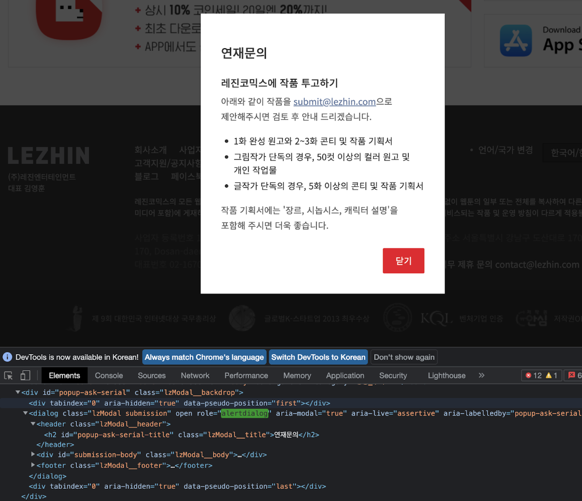Select the closing </dialog> tag line

pyautogui.click(x=48, y=476)
